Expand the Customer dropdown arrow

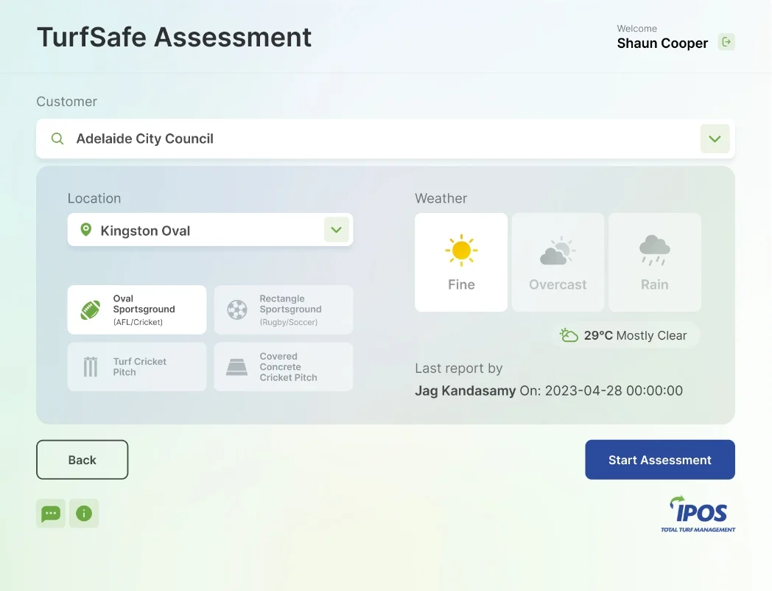(x=715, y=139)
